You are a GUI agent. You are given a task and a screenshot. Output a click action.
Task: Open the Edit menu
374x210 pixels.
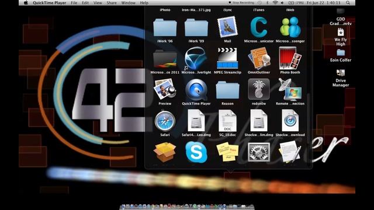coord(85,3)
